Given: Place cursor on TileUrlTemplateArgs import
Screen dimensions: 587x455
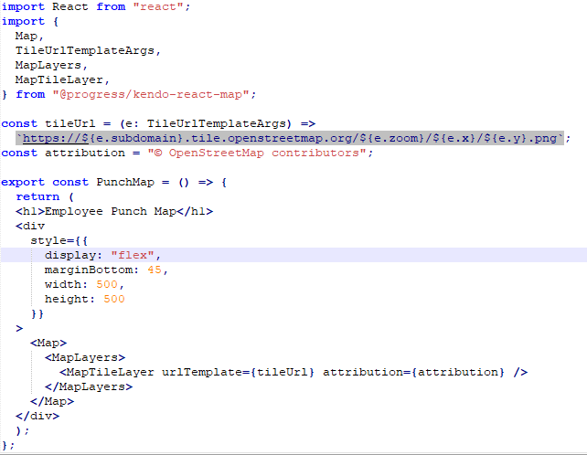Looking at the screenshot, I should [85, 50].
